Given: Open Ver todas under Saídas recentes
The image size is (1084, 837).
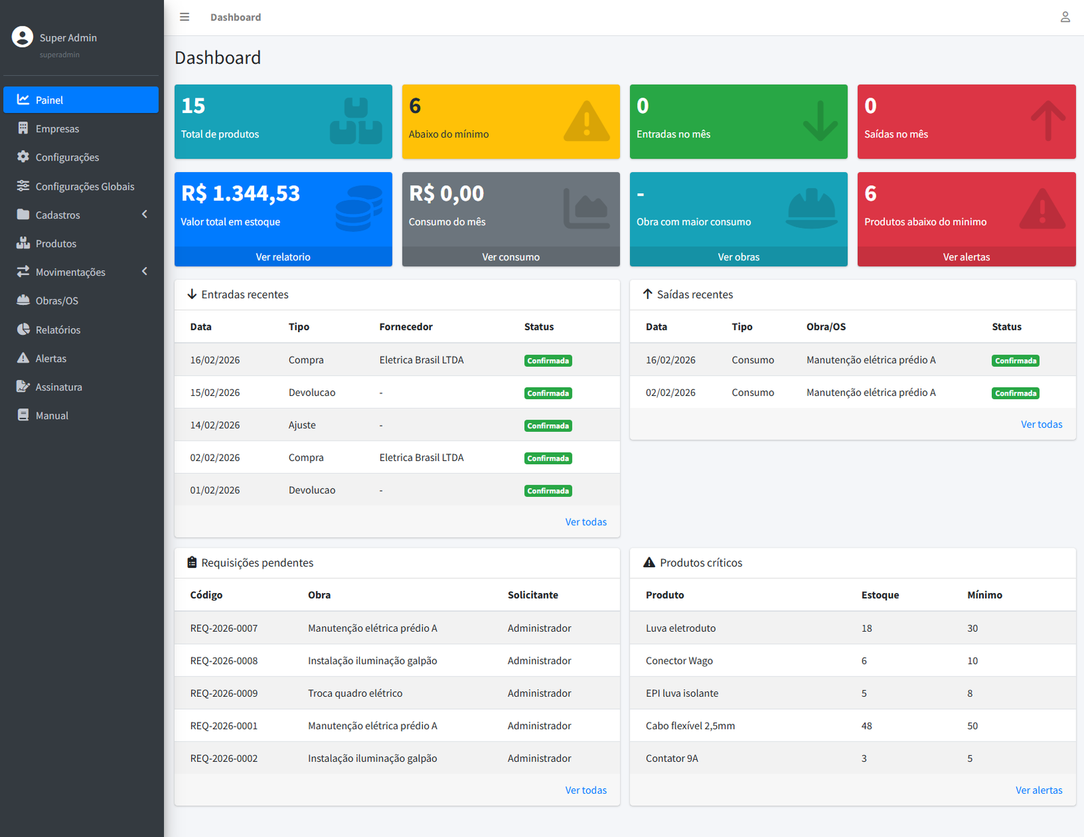Looking at the screenshot, I should coord(1041,424).
